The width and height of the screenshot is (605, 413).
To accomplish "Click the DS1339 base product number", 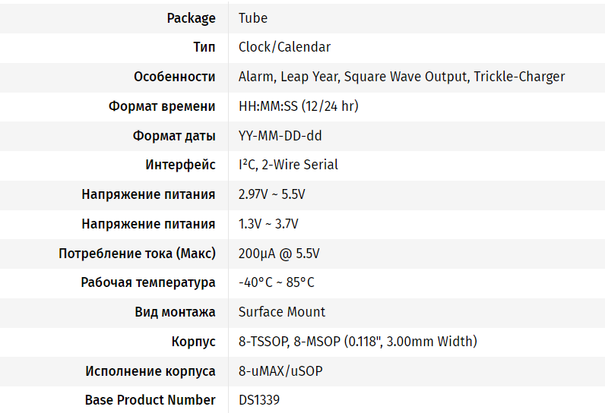I will click(x=264, y=400).
